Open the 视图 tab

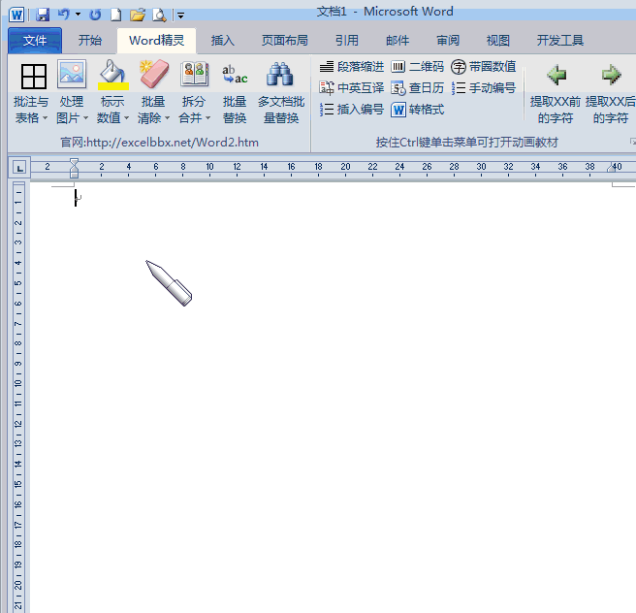(498, 41)
